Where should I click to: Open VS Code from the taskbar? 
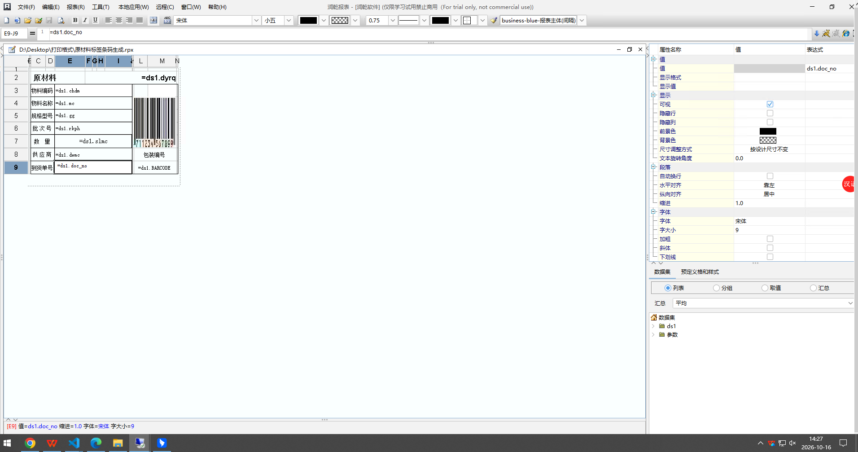(74, 443)
